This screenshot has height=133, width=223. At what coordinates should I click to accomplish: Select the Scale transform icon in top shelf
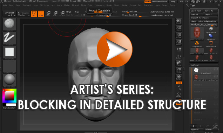pyautogui.click(x=55, y=14)
